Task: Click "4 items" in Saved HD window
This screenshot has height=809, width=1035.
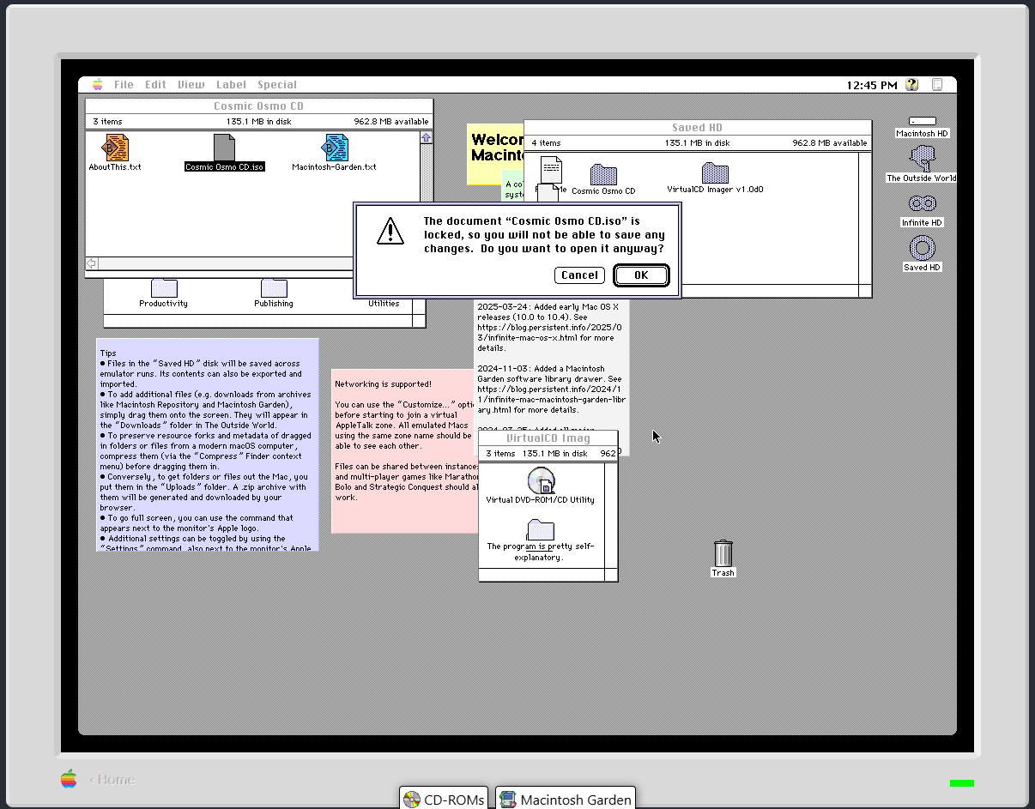Action: click(546, 143)
